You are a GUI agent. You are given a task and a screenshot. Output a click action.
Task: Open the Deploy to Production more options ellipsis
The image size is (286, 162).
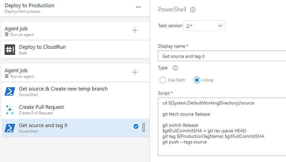(x=138, y=7)
